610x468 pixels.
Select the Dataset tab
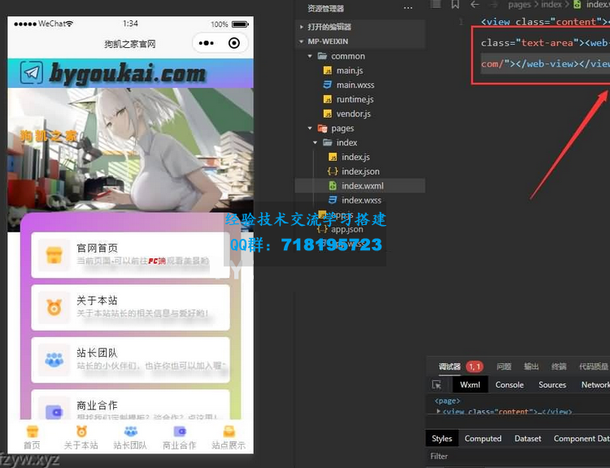528,439
